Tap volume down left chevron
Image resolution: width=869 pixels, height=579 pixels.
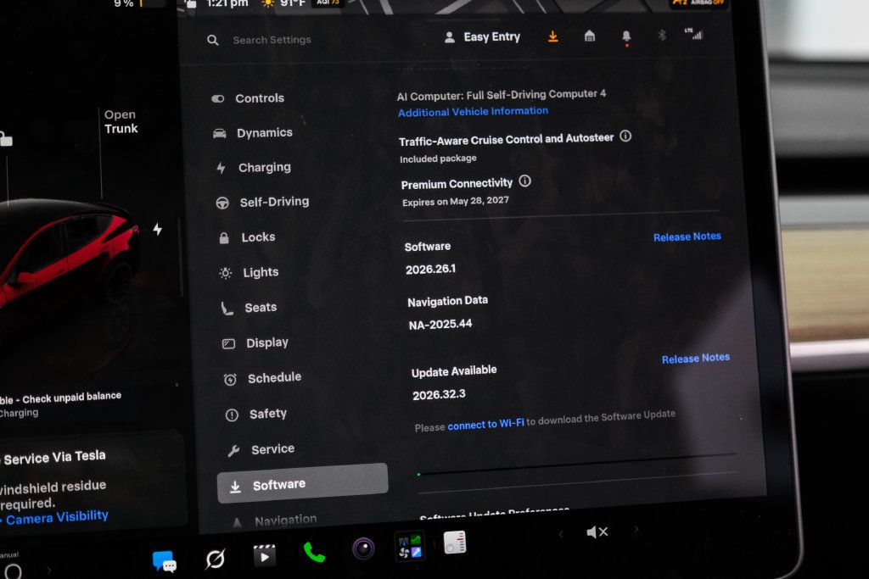pos(561,534)
